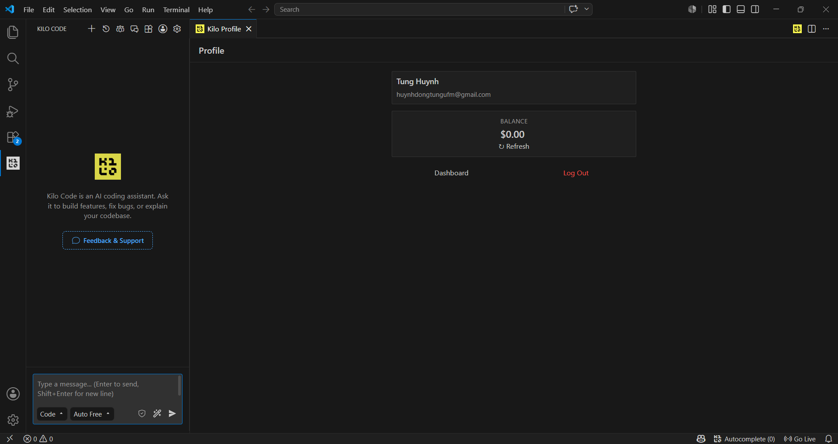Expand the chat dropdown arrow in title bar
Viewport: 838px width, 444px height.
(586, 9)
